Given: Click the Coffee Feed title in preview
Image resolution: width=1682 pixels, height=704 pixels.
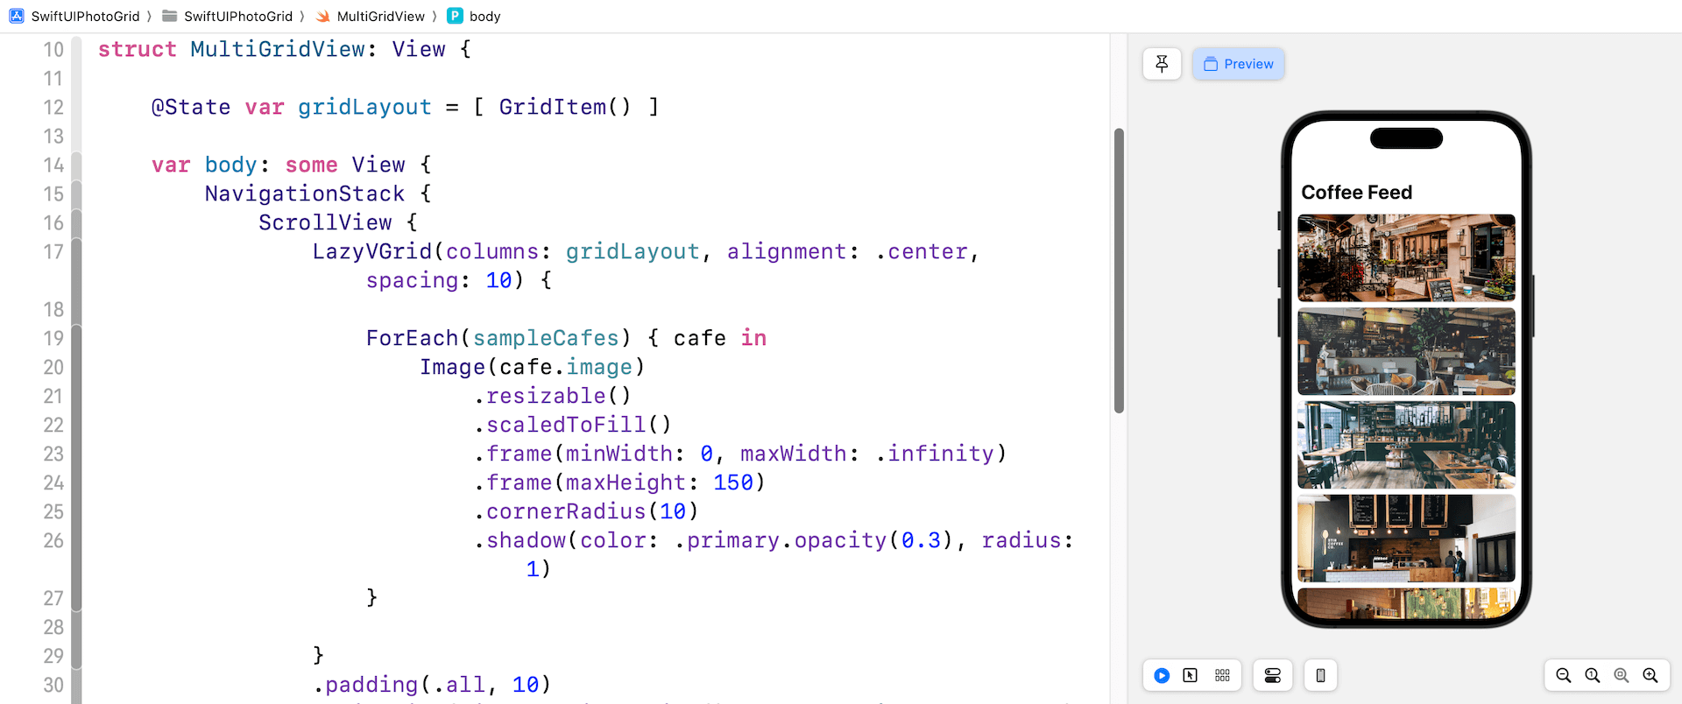Looking at the screenshot, I should pyautogui.click(x=1356, y=192).
